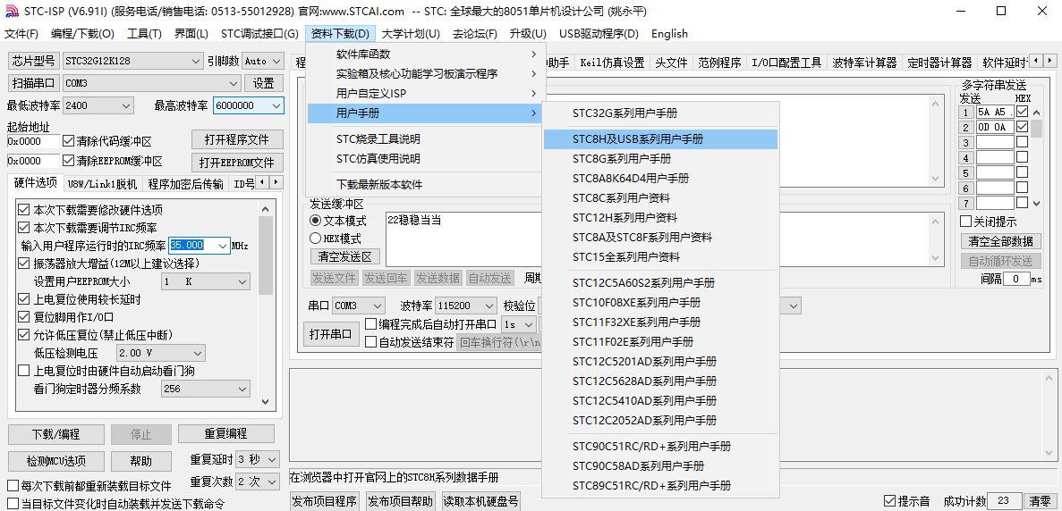Toggle 自动发送结束符 checkbox
The width and height of the screenshot is (1062, 511).
pos(370,342)
